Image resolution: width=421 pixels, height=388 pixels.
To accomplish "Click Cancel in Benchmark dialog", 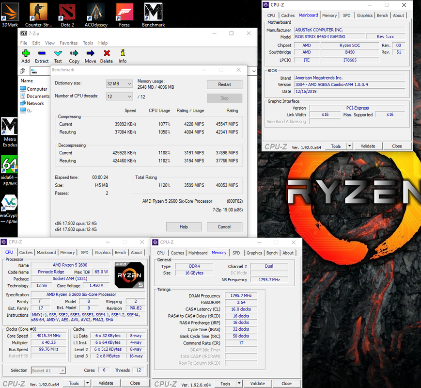I will click(224, 227).
